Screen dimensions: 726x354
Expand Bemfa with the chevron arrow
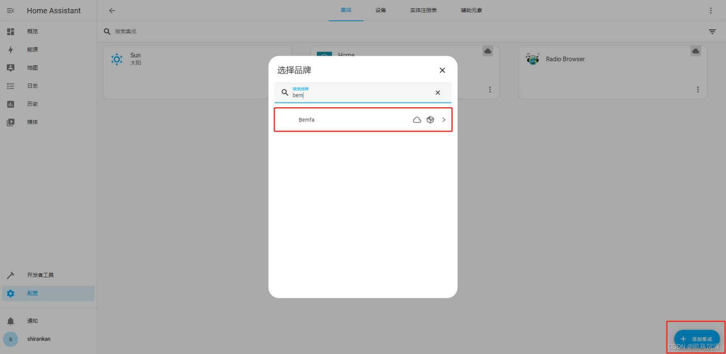(x=444, y=120)
